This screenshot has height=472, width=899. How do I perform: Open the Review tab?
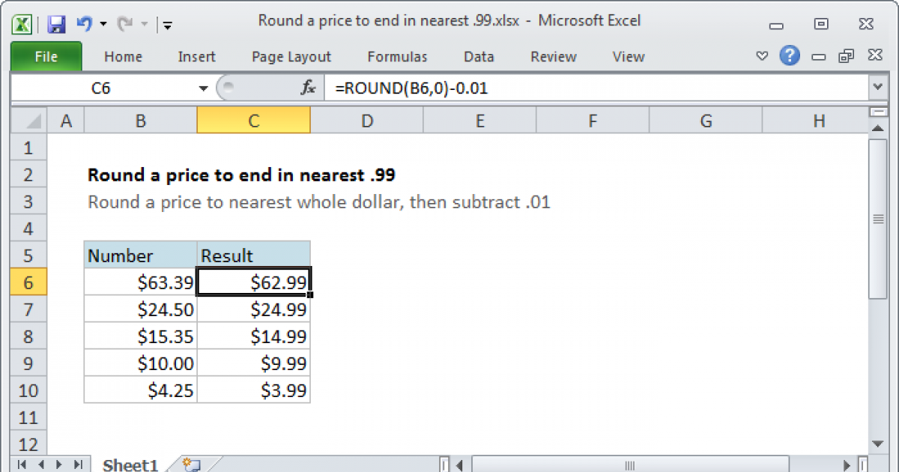(553, 57)
